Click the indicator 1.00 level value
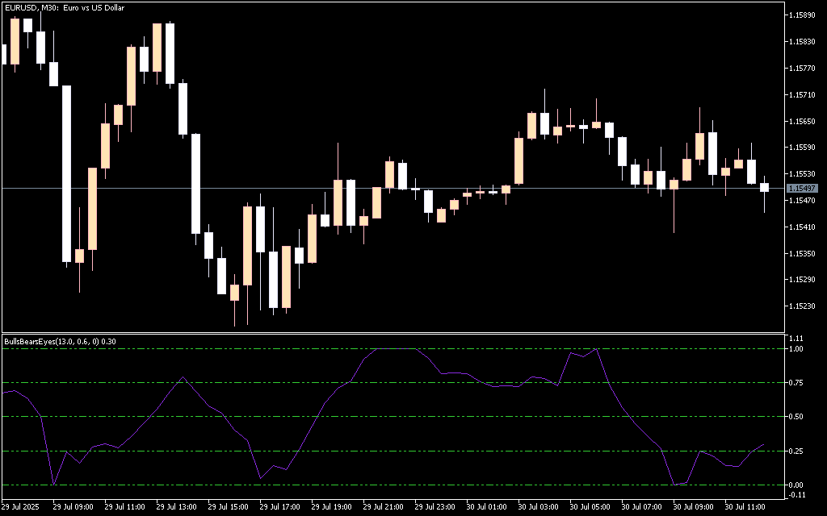Image resolution: width=827 pixels, height=516 pixels. (796, 349)
